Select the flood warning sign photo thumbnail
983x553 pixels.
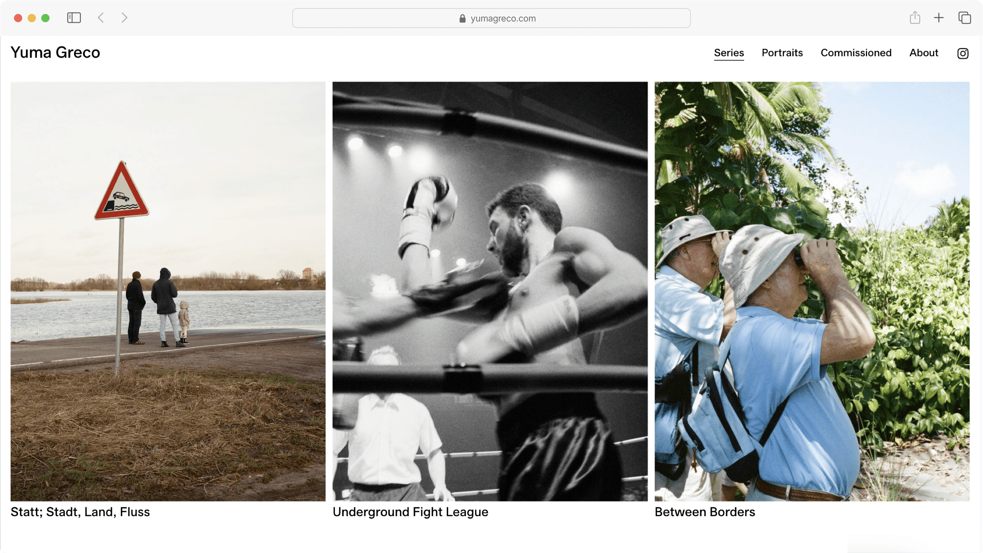(168, 291)
